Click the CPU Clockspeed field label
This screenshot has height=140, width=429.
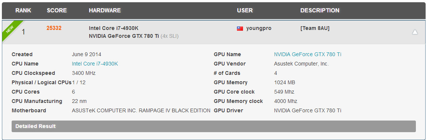pos(33,73)
